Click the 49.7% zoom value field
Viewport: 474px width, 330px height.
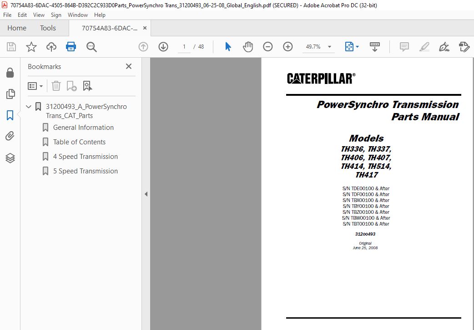click(313, 47)
